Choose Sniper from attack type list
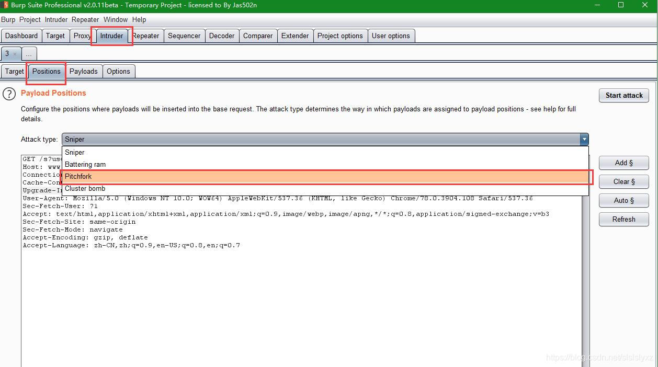 point(325,152)
